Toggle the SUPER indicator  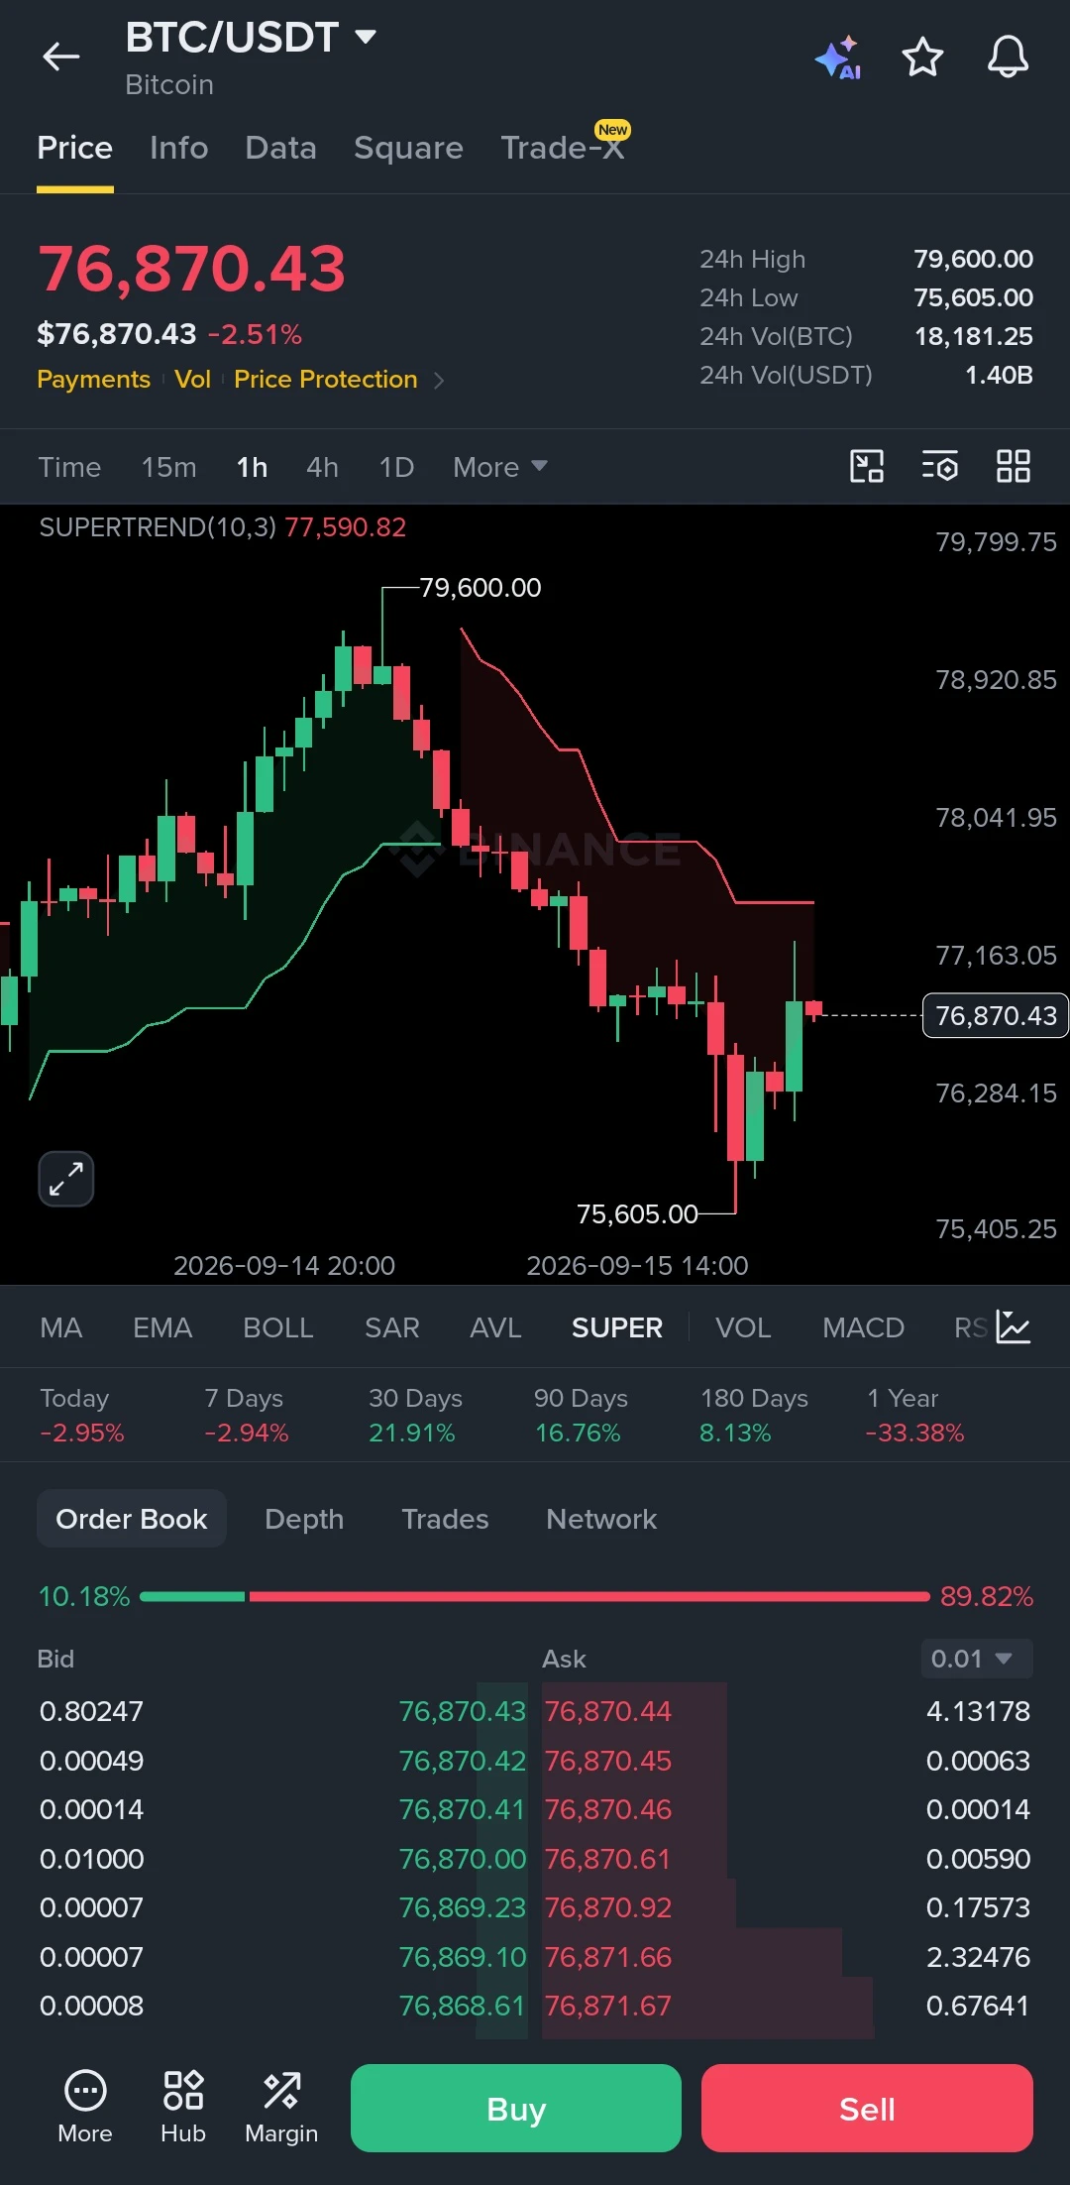617,1327
